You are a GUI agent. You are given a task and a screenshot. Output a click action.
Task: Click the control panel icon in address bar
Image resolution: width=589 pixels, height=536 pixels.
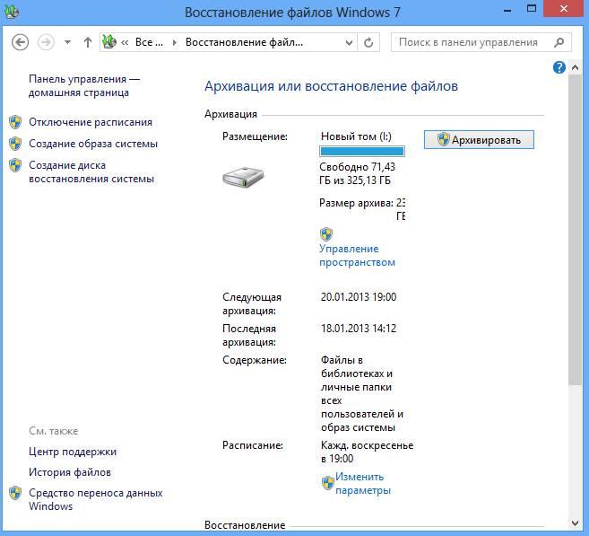tap(109, 42)
